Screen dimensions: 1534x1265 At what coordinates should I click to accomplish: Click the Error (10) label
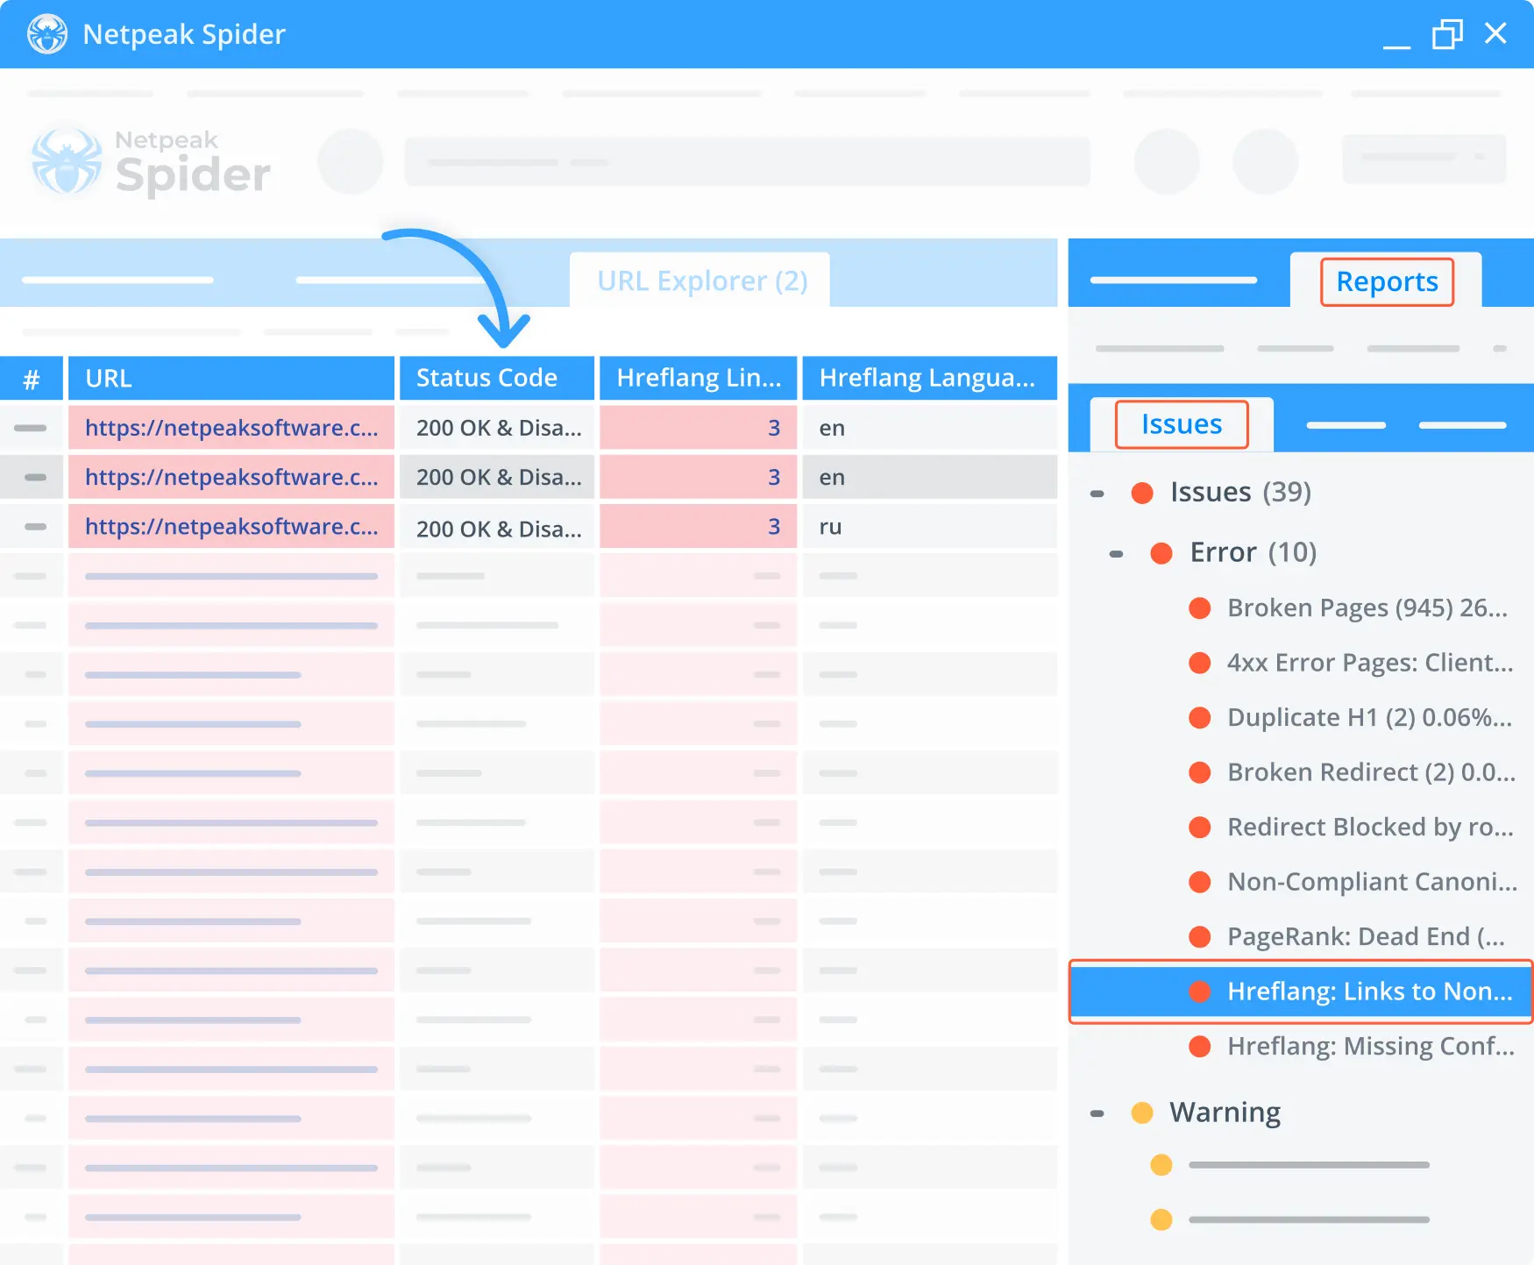pos(1253,552)
